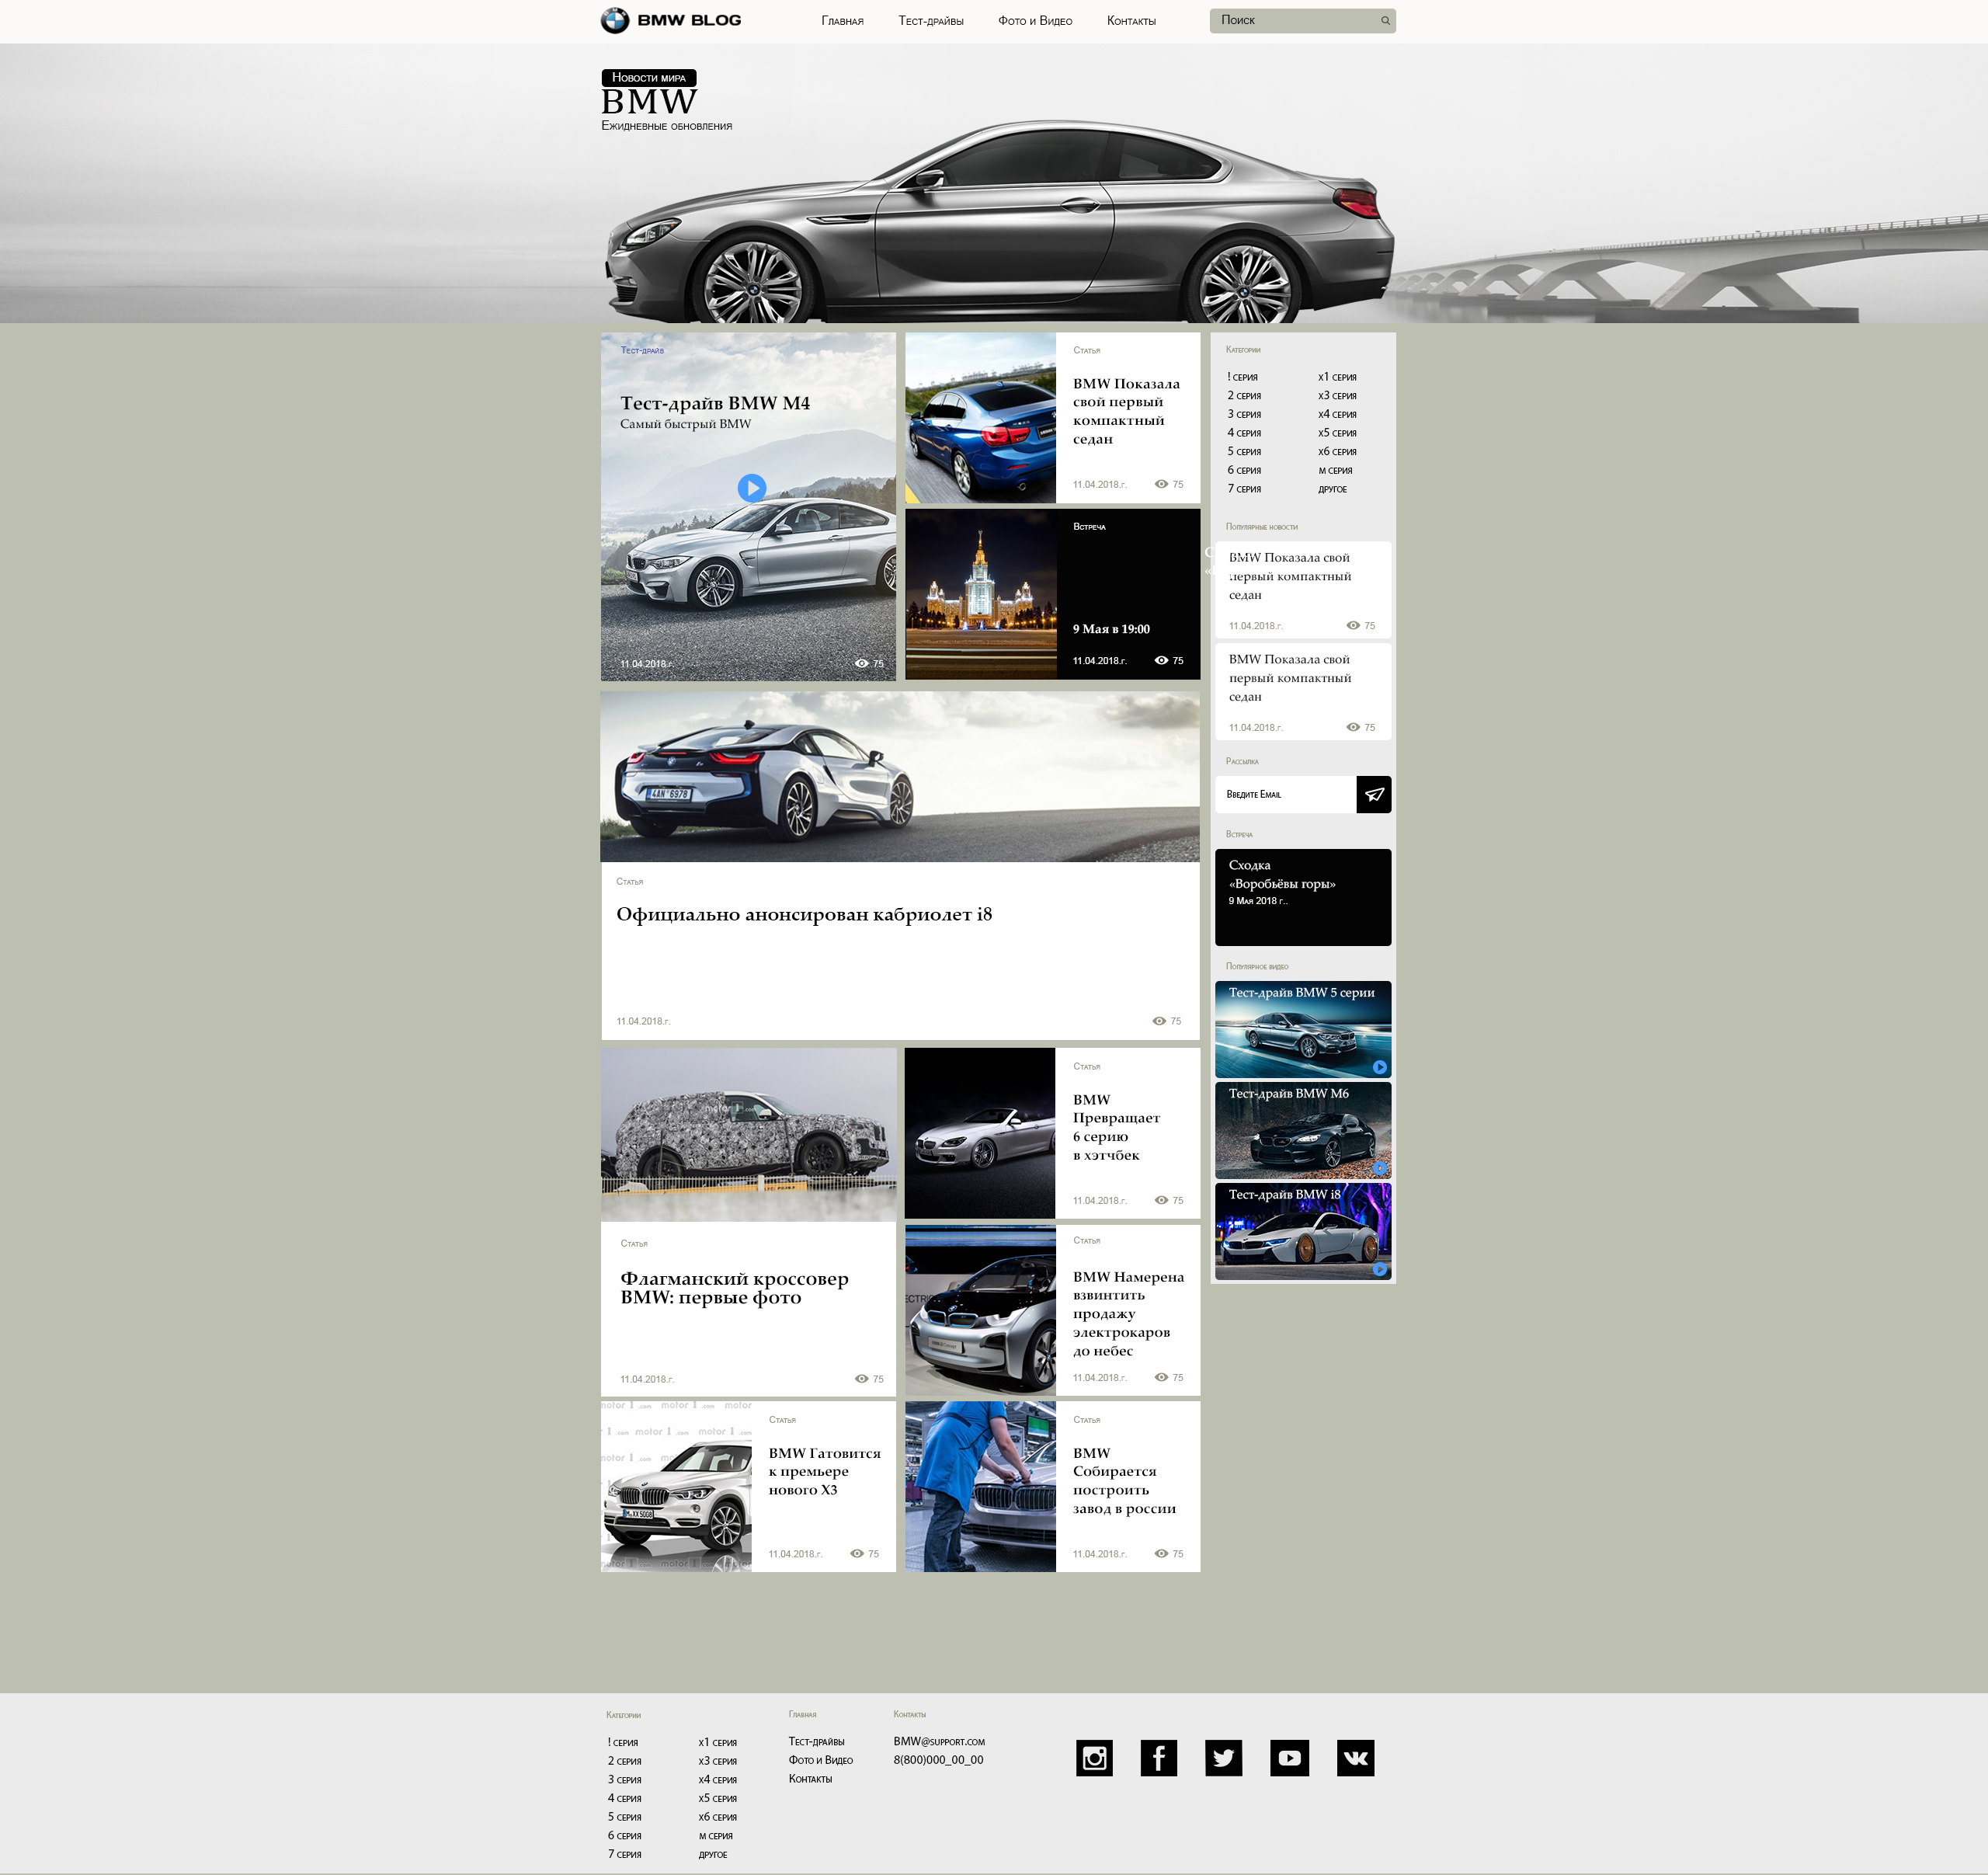Open the Главная menu item
Image resolution: width=1988 pixels, height=1875 pixels.
pyautogui.click(x=842, y=21)
